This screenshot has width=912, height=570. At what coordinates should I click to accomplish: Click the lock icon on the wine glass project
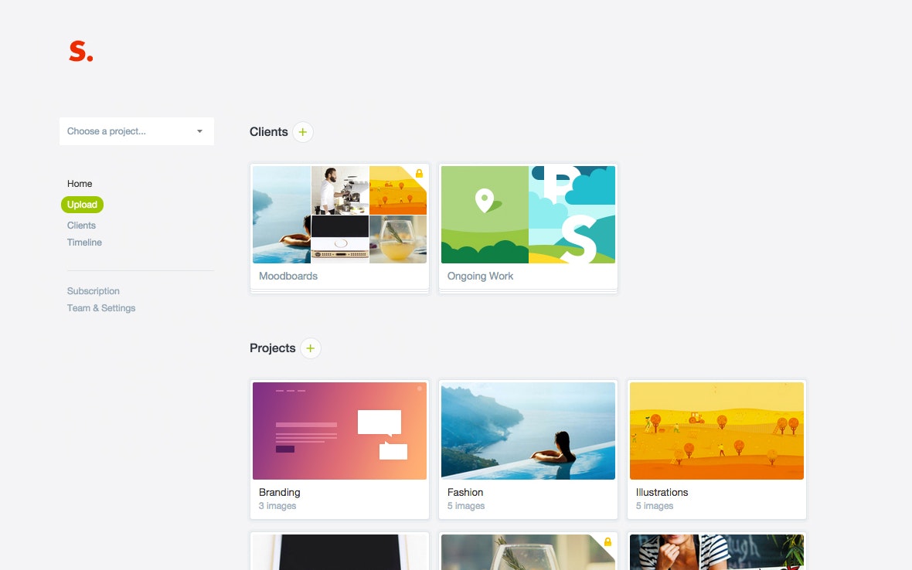click(x=607, y=541)
